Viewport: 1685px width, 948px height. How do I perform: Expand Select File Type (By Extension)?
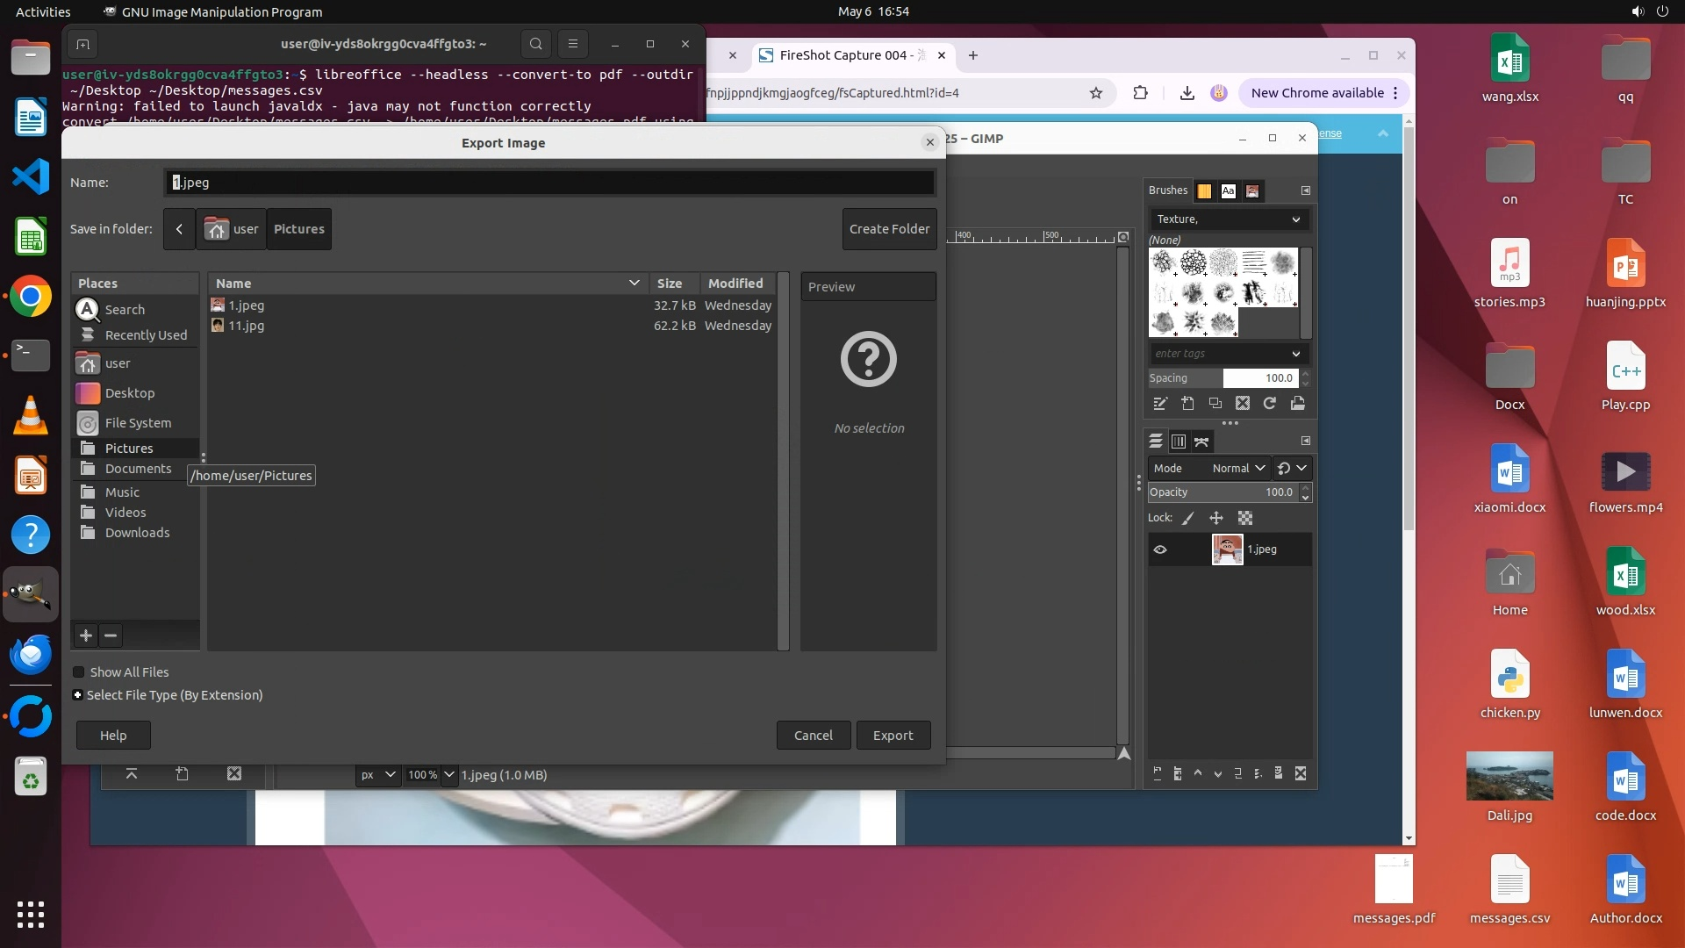pyautogui.click(x=78, y=695)
